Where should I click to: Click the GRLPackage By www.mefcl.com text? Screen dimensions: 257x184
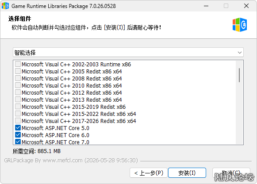point(71,160)
